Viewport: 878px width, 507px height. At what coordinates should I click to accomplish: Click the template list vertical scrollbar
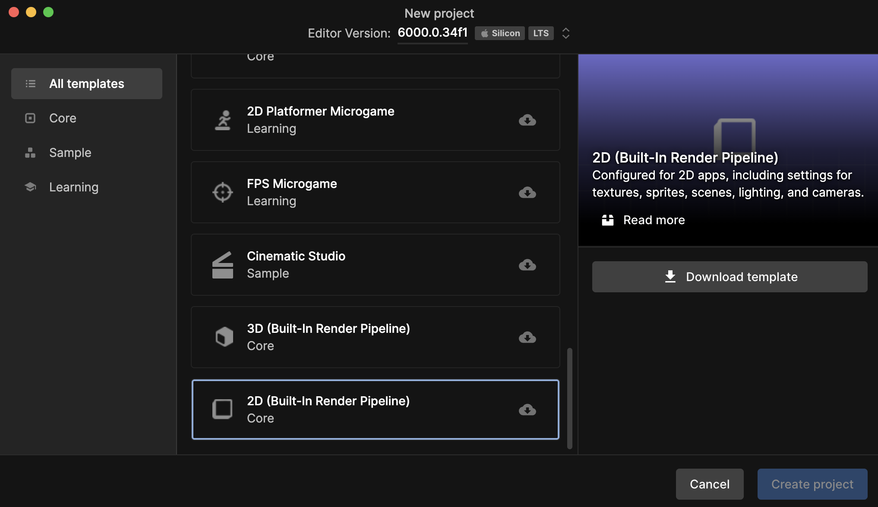(570, 398)
